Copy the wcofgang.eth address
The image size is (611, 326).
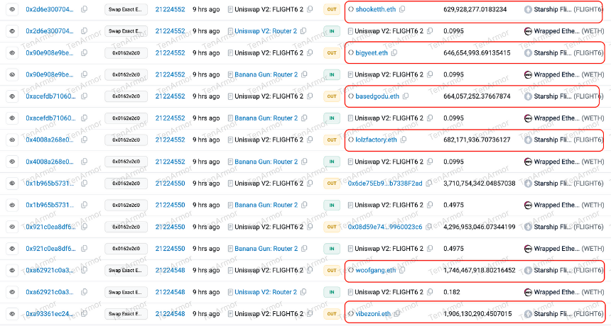click(x=402, y=270)
